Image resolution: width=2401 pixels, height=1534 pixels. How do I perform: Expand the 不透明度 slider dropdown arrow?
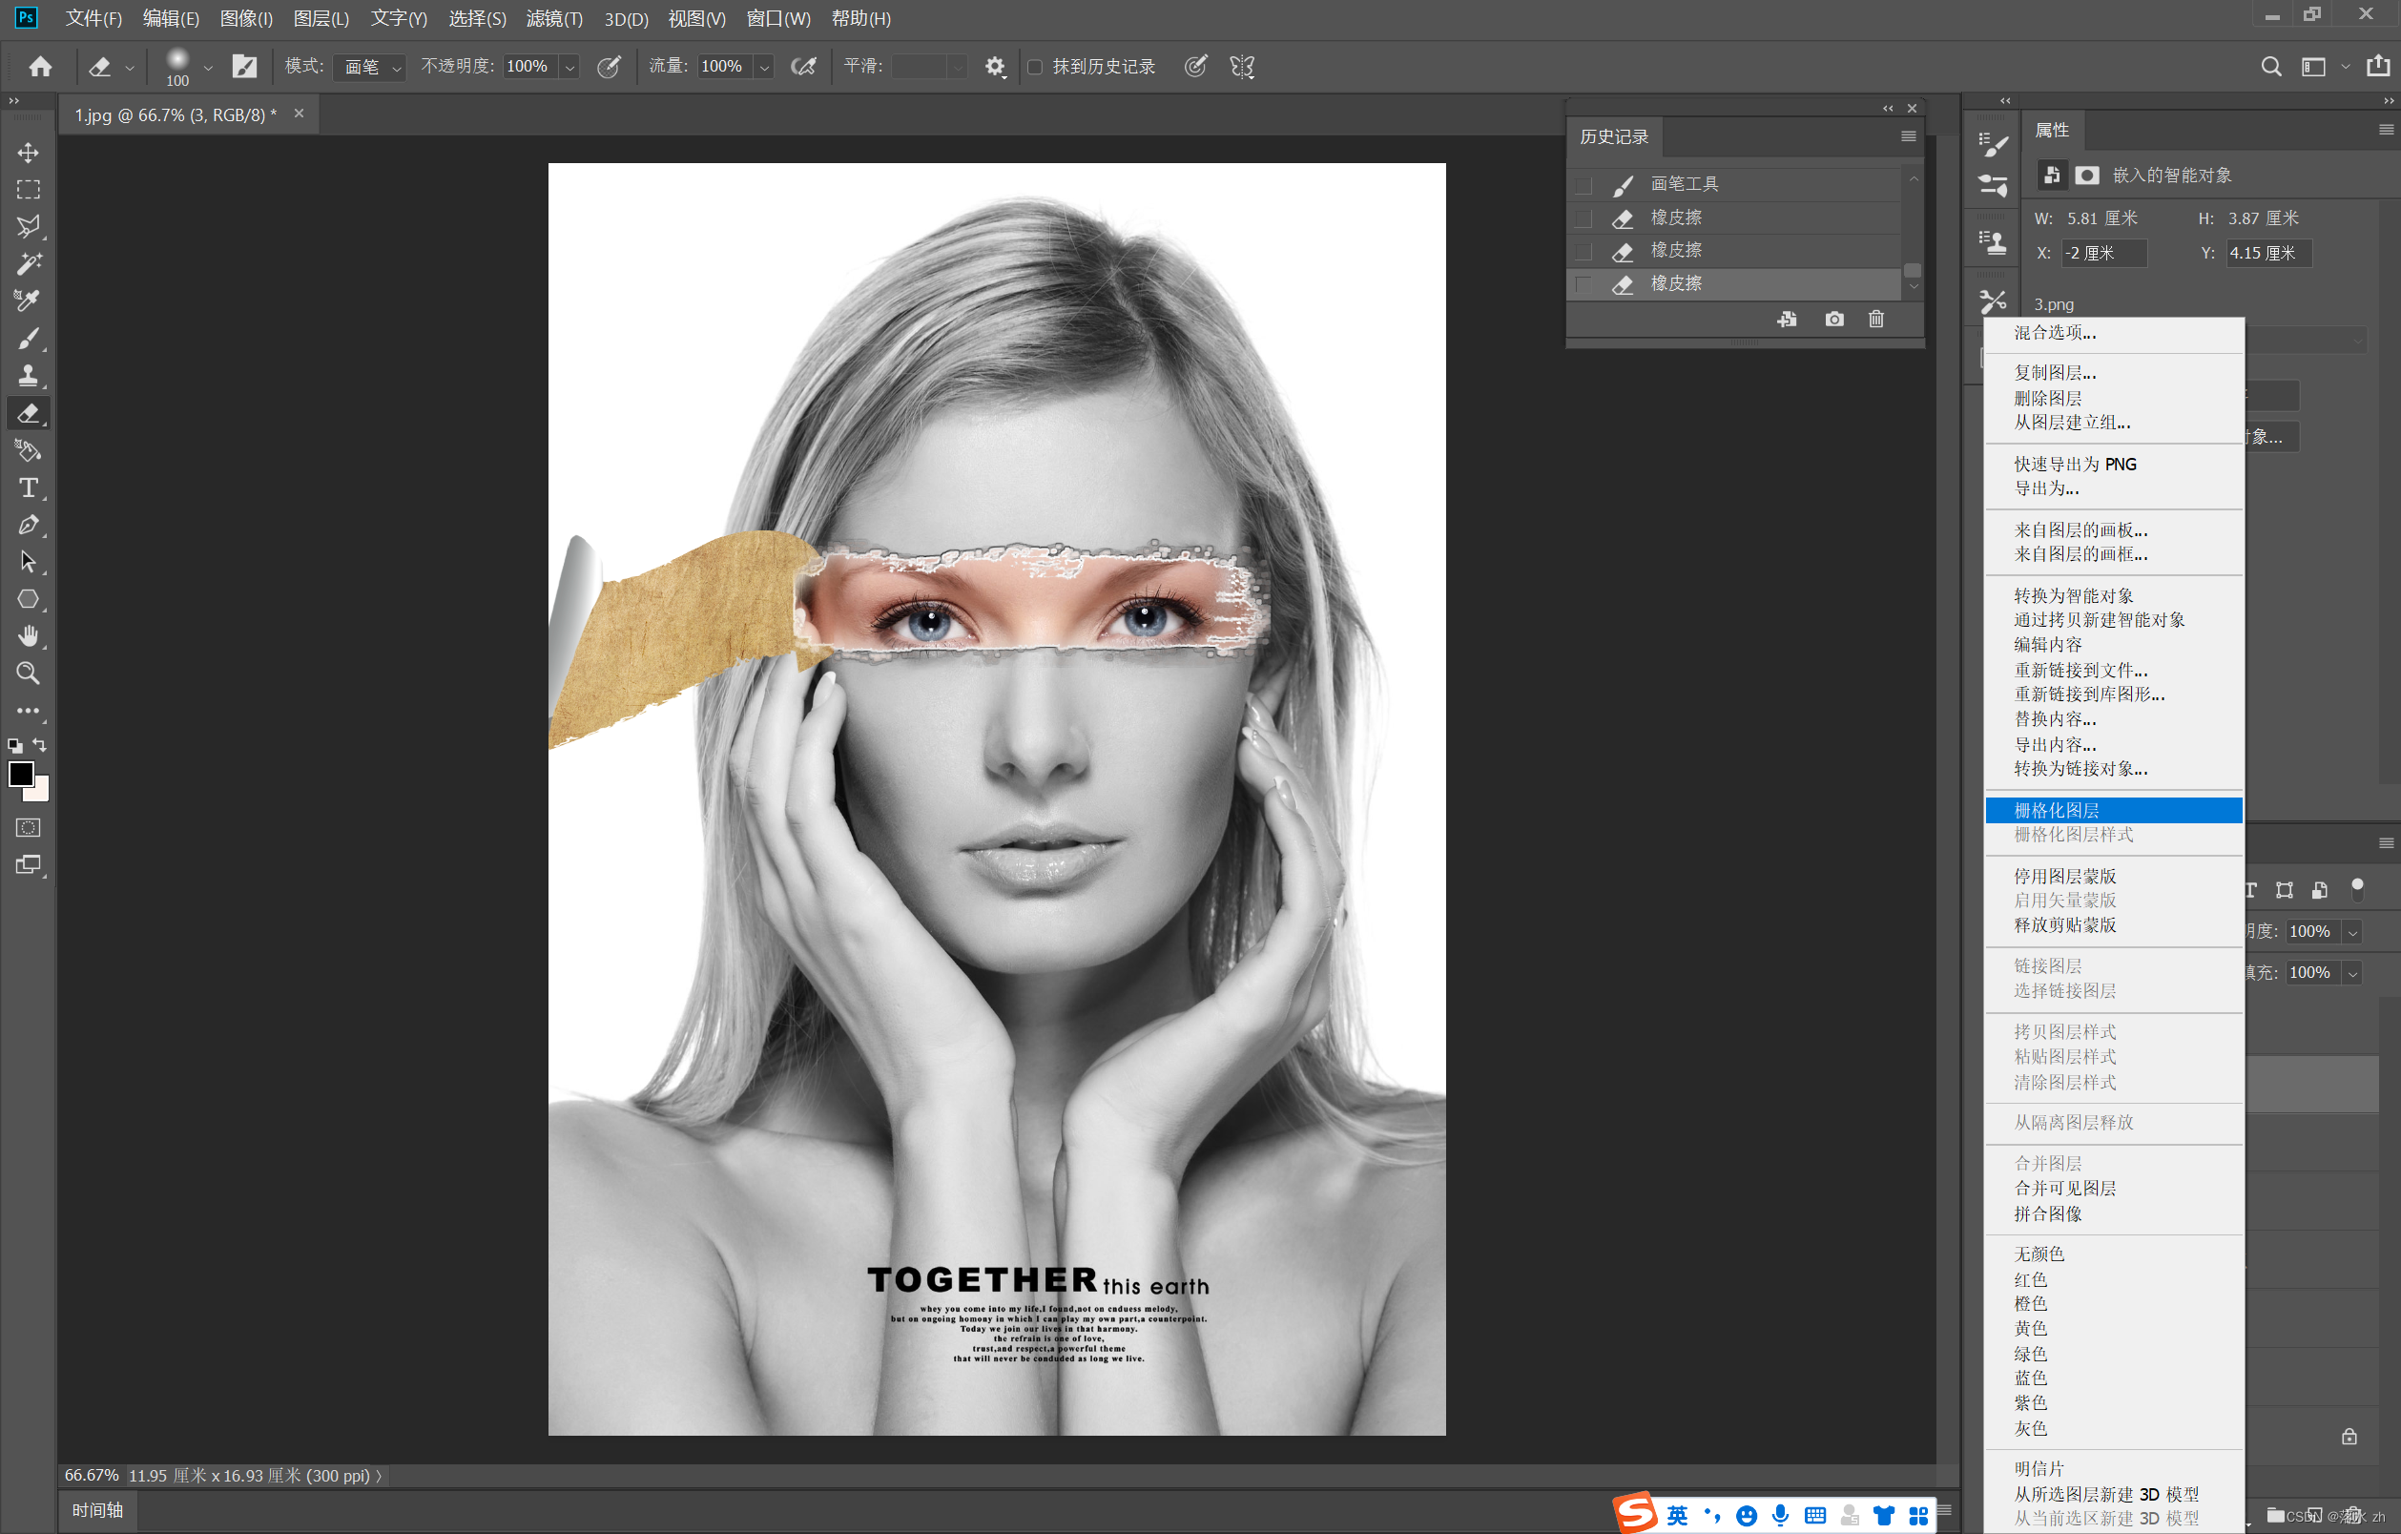570,67
